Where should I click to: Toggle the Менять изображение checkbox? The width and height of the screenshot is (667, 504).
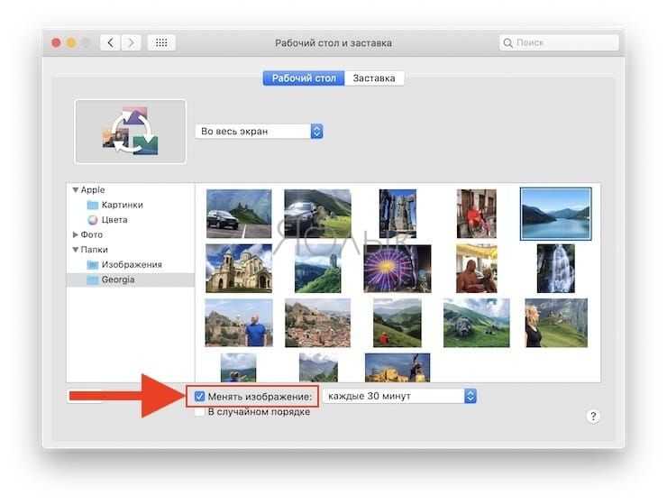click(x=199, y=397)
